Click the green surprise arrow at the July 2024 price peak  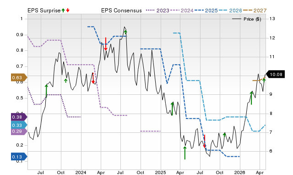(125, 32)
